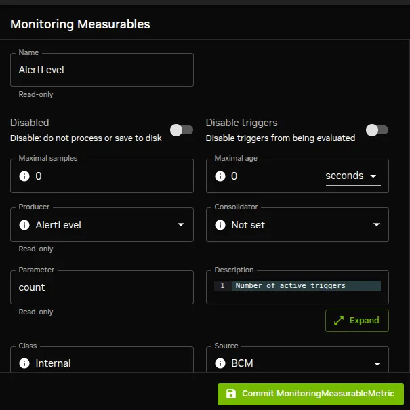Viewport: 410px width, 410px height.
Task: Click the Name field containing AlertLevel
Action: point(102,70)
